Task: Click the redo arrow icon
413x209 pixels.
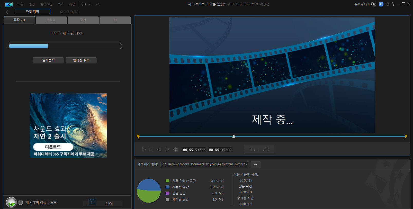Action: coord(98,4)
